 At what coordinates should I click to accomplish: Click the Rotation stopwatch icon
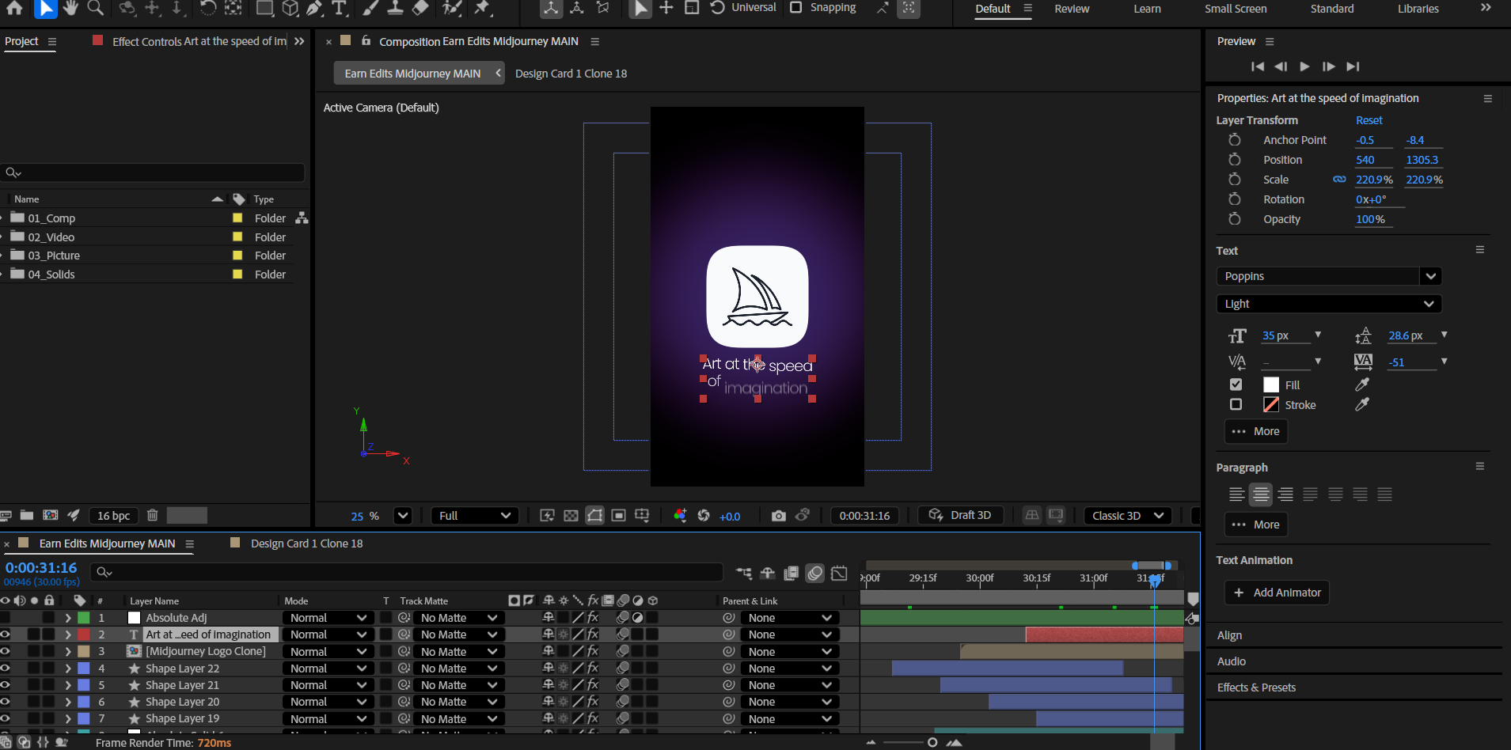[x=1234, y=199]
